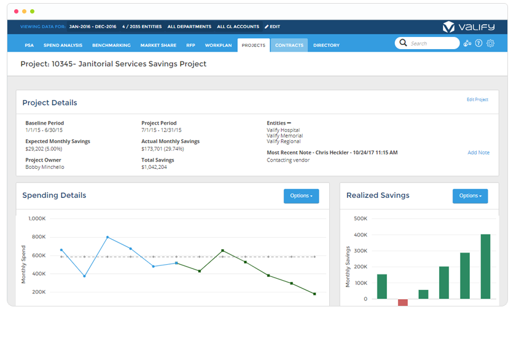Click the Valify Regional entity

(283, 141)
